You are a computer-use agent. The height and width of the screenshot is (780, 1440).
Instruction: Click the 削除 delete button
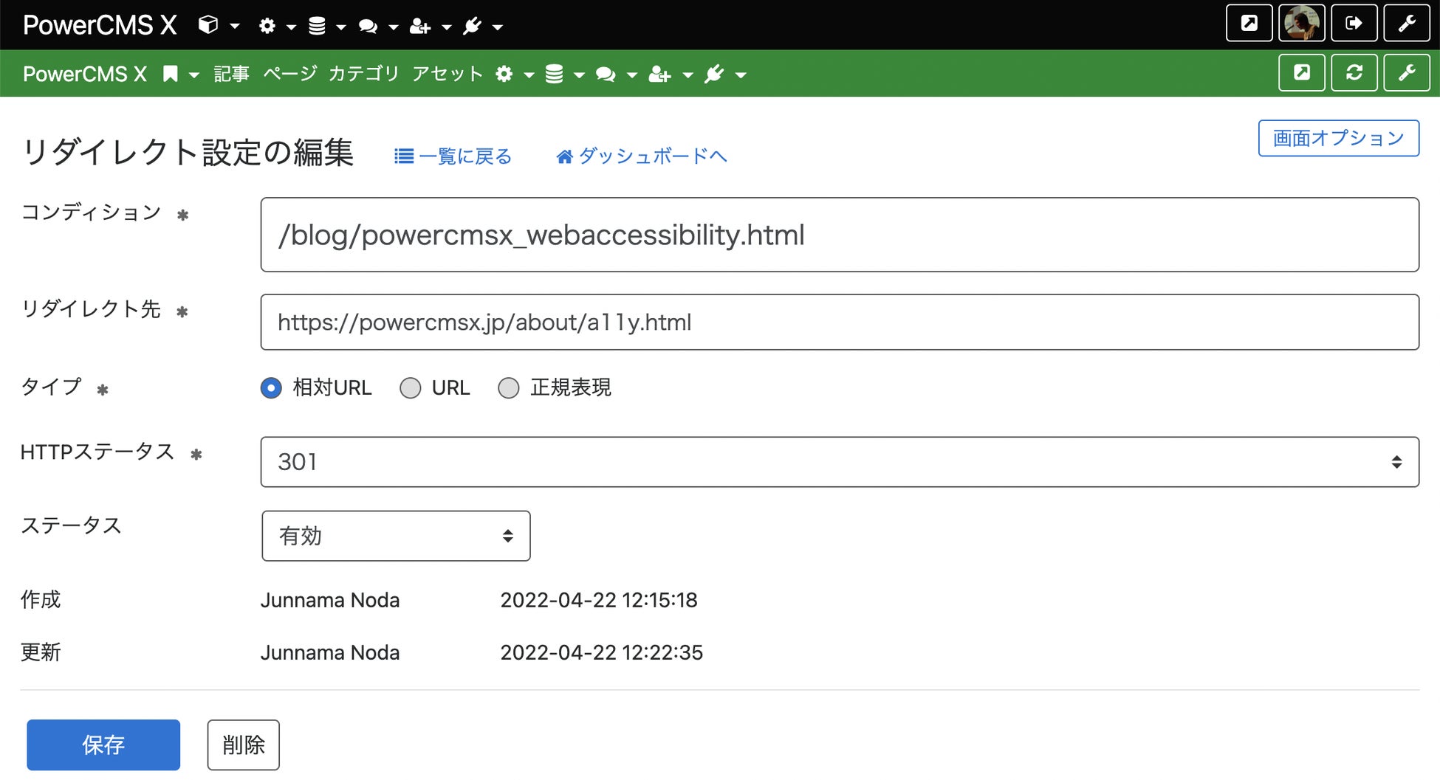pyautogui.click(x=243, y=745)
